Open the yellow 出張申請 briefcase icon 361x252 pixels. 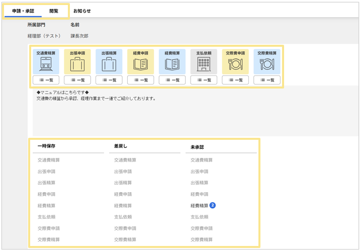tap(77, 62)
